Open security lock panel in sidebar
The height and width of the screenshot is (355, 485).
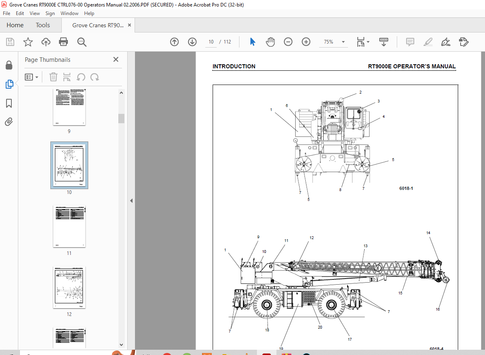point(9,65)
